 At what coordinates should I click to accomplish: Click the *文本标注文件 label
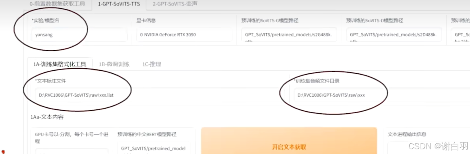coord(50,81)
